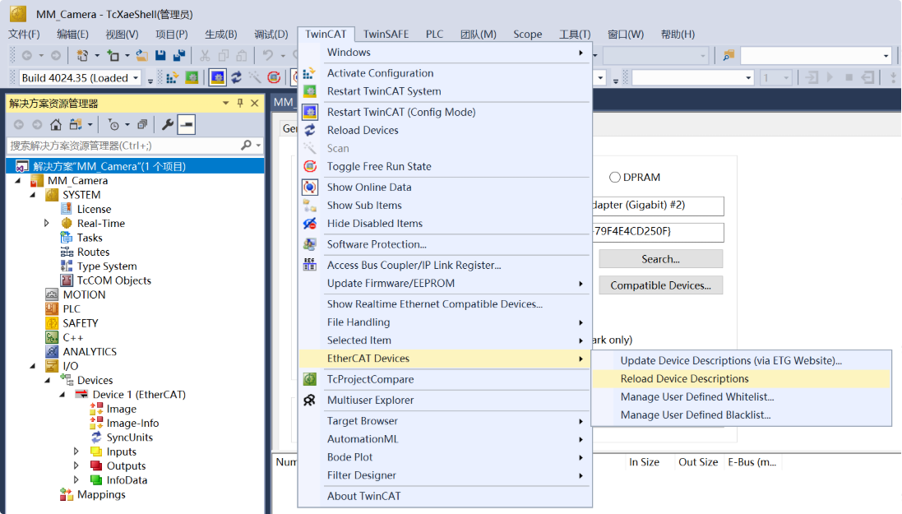Click Multiuser Explorer icon
The width and height of the screenshot is (902, 514).
click(309, 400)
